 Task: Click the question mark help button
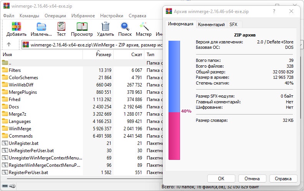[274, 11]
